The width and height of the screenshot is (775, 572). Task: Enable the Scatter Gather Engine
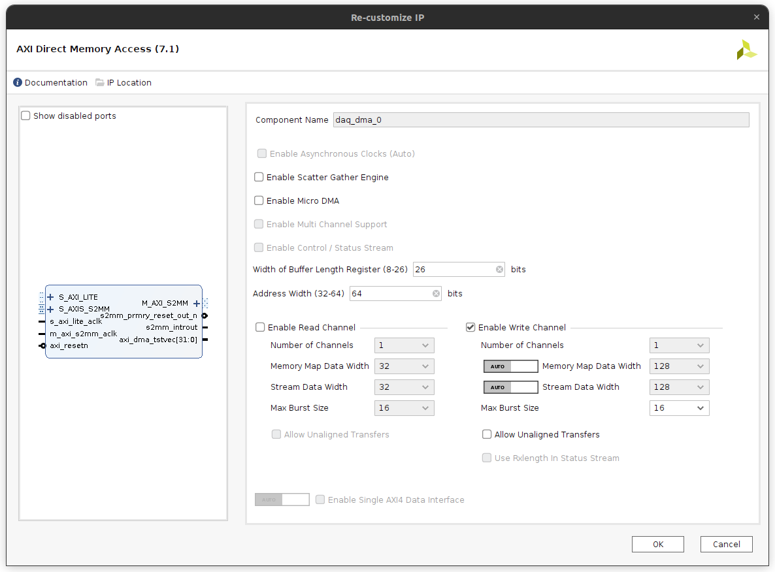tap(259, 176)
